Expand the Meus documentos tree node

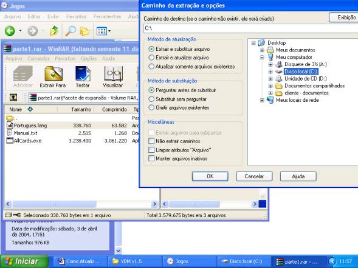[x=262, y=50]
